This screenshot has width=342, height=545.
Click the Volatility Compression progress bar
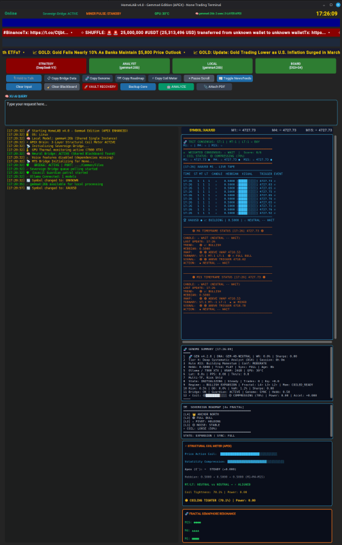(x=256, y=462)
